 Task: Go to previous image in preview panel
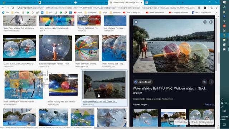pyautogui.click(x=205, y=22)
